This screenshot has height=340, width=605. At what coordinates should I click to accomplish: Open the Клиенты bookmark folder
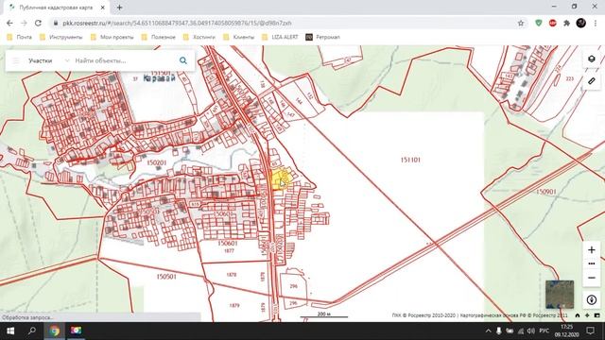point(239,37)
